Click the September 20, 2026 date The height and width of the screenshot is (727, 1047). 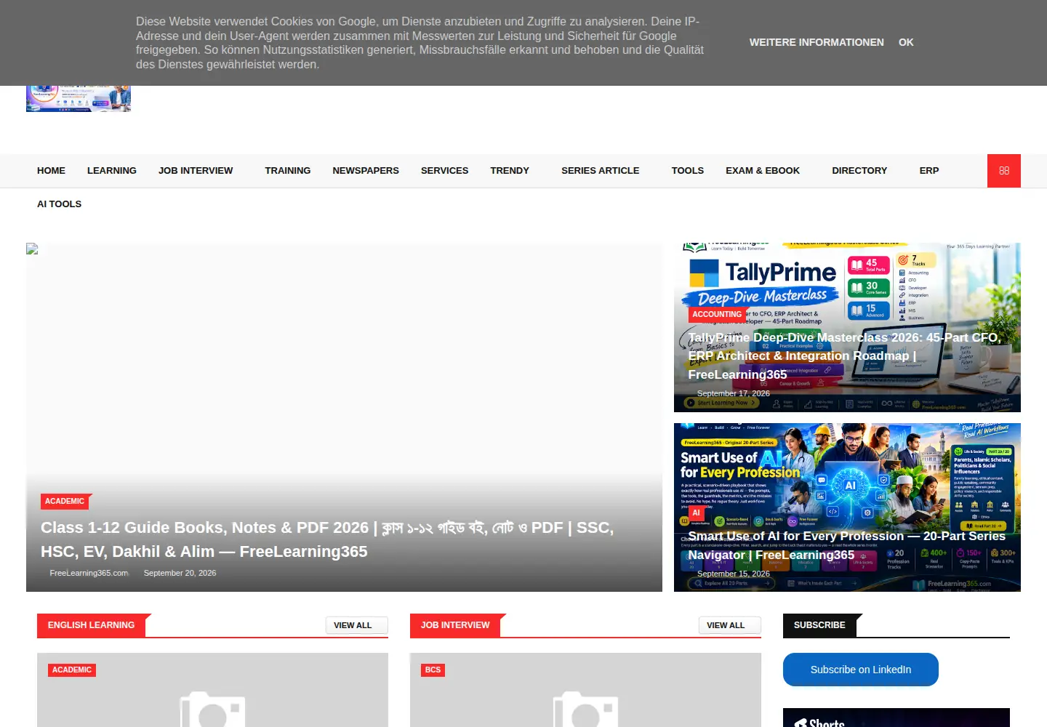(180, 573)
